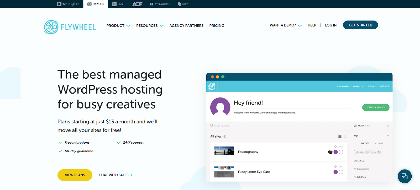Image resolution: width=420 pixels, height=190 pixels.
Task: Open the chat widget icon
Action: (x=405, y=176)
